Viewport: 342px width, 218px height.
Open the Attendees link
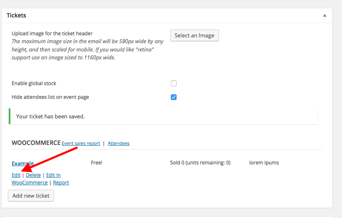[118, 143]
